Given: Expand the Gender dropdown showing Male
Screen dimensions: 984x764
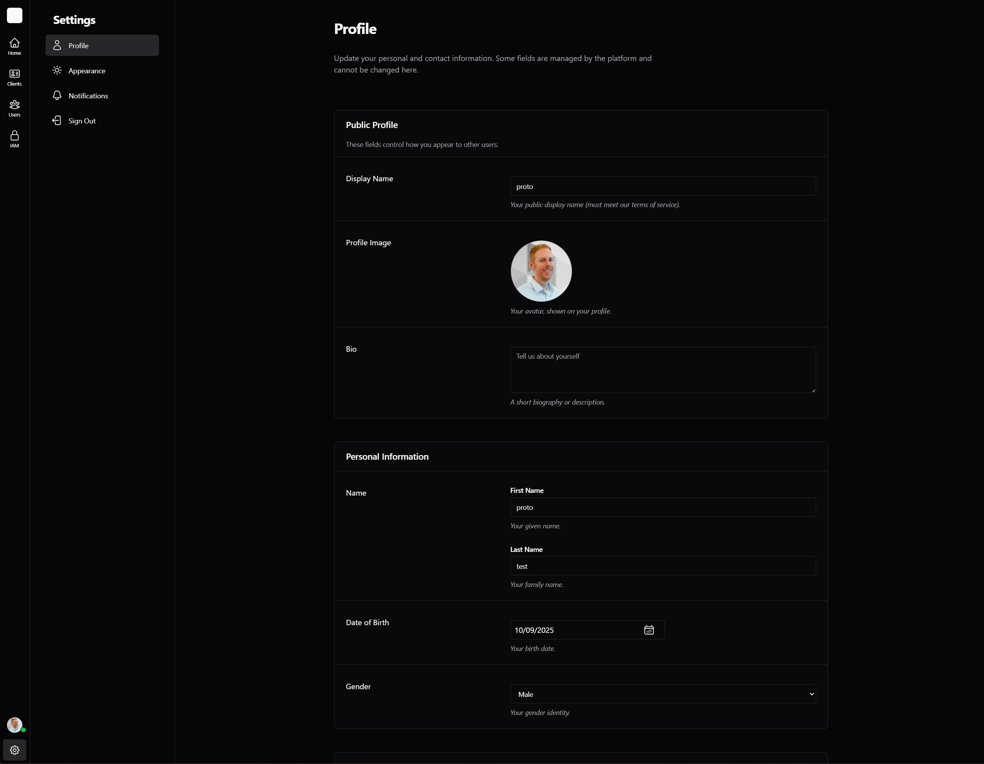Looking at the screenshot, I should pos(662,694).
